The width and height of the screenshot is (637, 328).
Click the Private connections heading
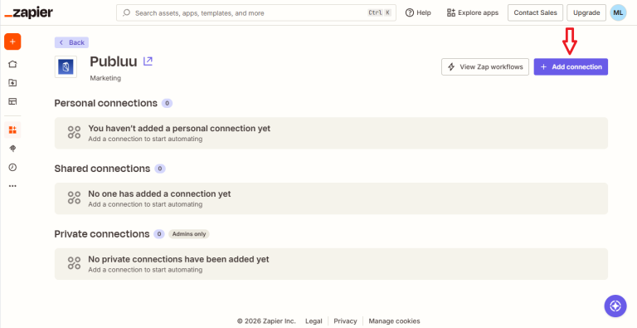click(102, 234)
